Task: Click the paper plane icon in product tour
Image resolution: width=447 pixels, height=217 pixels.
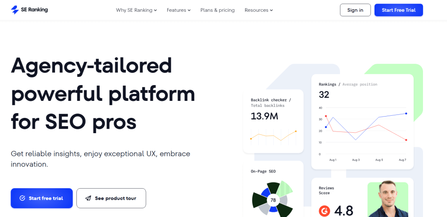Action: pos(88,198)
